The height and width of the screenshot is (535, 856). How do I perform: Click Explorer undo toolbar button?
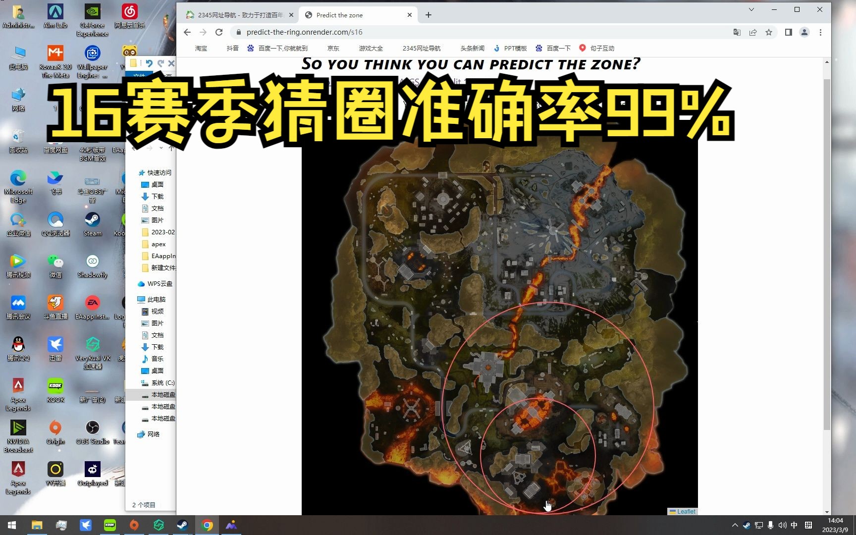[149, 63]
